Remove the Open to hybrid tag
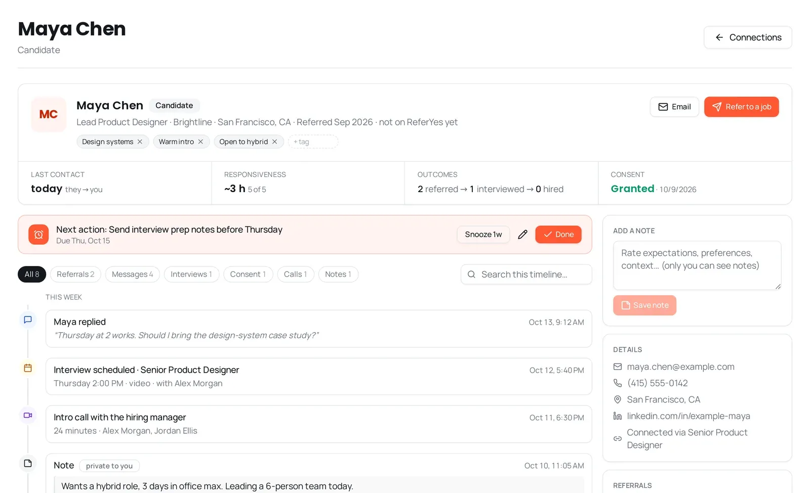 [x=274, y=142]
